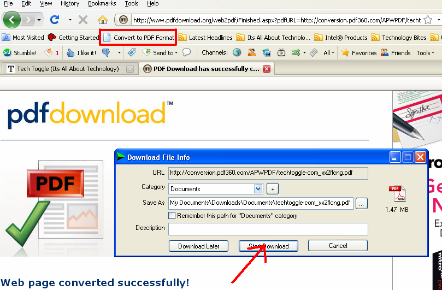
Task: Add a new category with the plus button
Action: pos(273,189)
